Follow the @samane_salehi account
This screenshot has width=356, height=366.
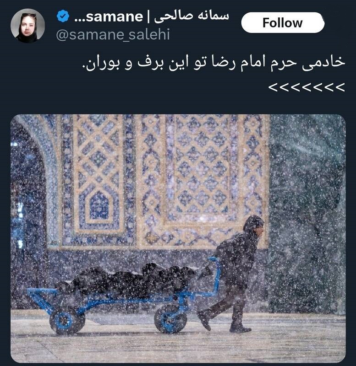coord(283,22)
